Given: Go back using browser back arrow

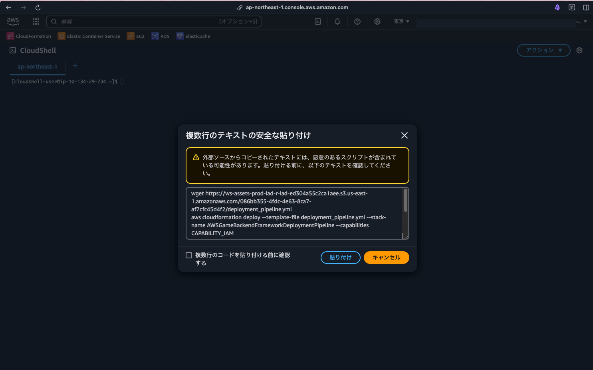Looking at the screenshot, I should pos(9,8).
